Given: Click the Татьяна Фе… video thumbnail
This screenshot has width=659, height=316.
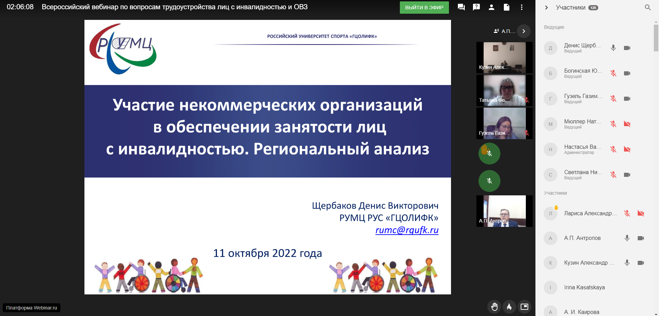Looking at the screenshot, I should coord(504,90).
